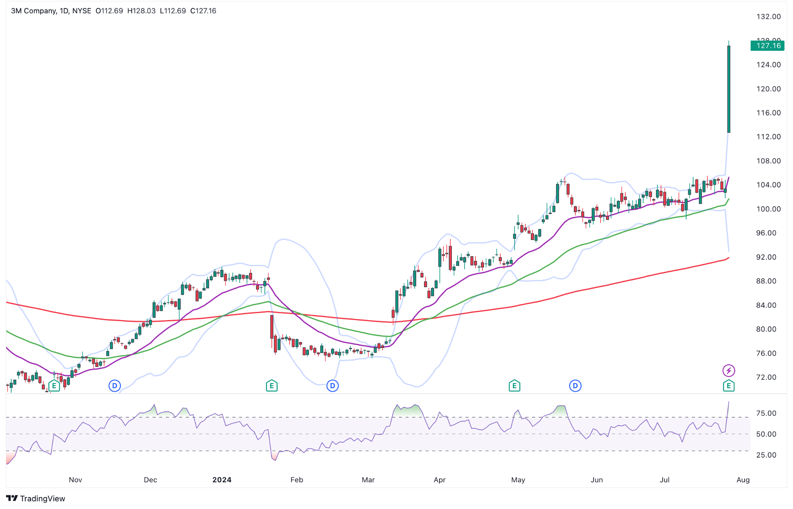The height and width of the screenshot is (509, 793).
Task: Click the 80.00 price axis label
Action: [766, 329]
